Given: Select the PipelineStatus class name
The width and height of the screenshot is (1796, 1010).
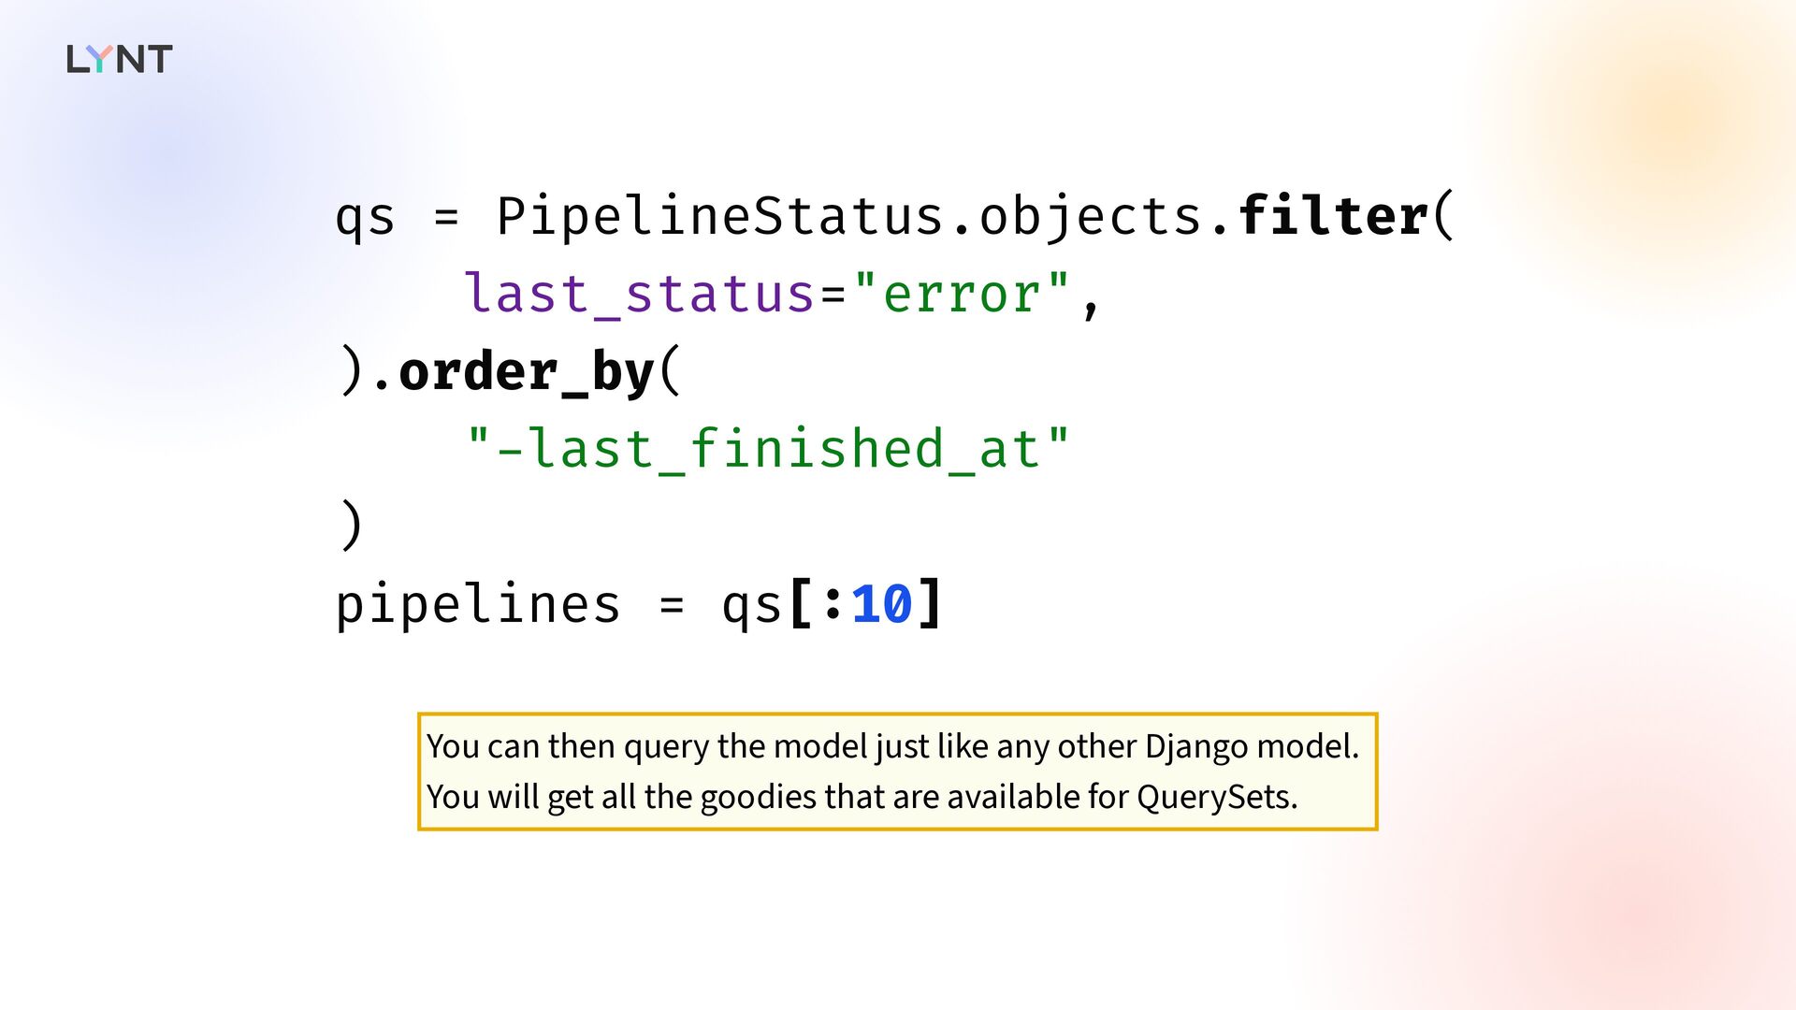Looking at the screenshot, I should [x=720, y=217].
